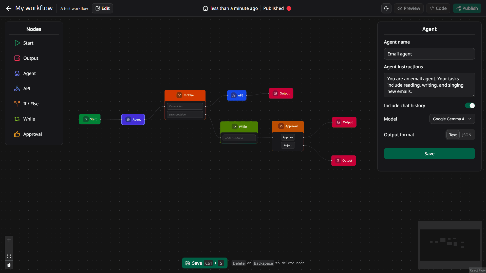Click the 'while condition' field
Viewport: 486px width, 273px height.
239,138
